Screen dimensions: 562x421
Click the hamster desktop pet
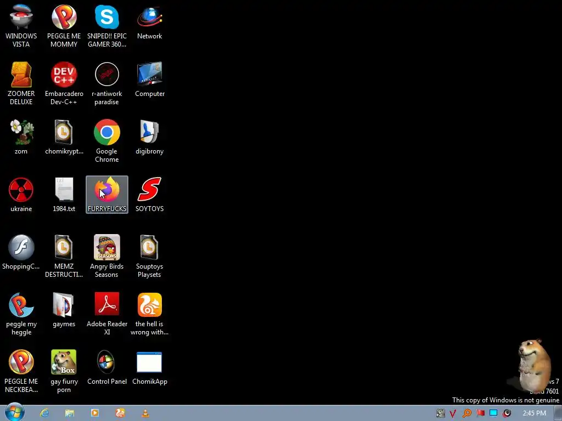[x=533, y=365]
